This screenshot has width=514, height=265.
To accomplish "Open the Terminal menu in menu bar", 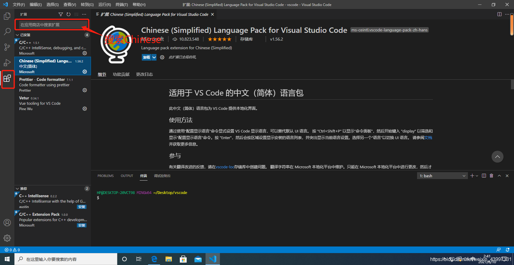I will (121, 4).
